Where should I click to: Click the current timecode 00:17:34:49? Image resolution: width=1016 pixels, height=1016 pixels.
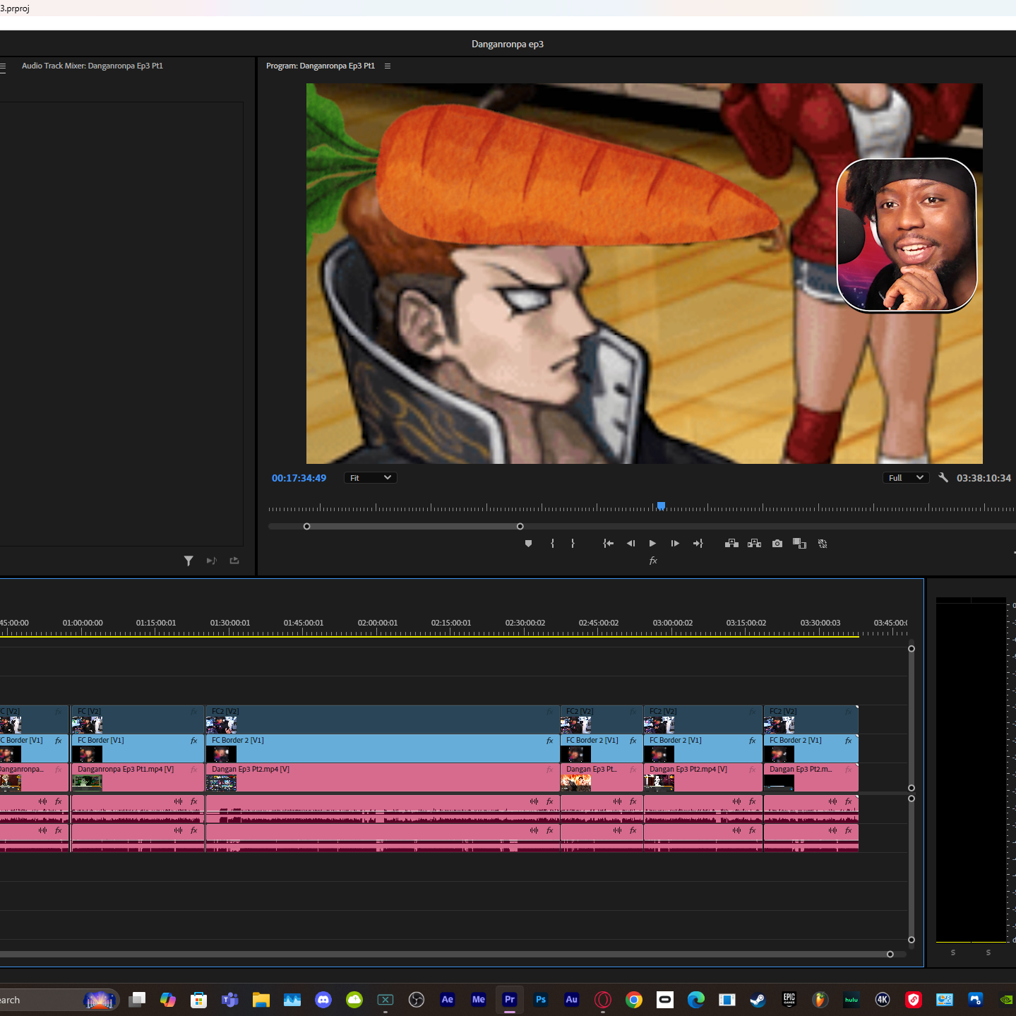pyautogui.click(x=299, y=478)
